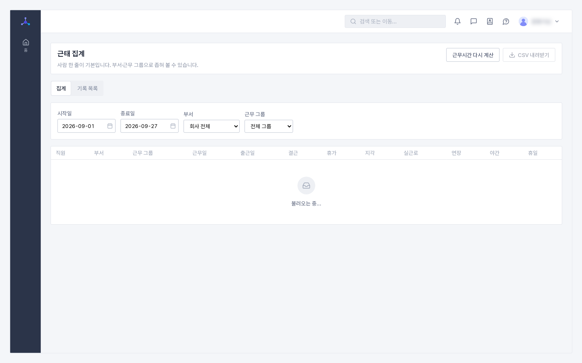Click the 지각 column header
The width and height of the screenshot is (582, 363).
(x=370, y=153)
